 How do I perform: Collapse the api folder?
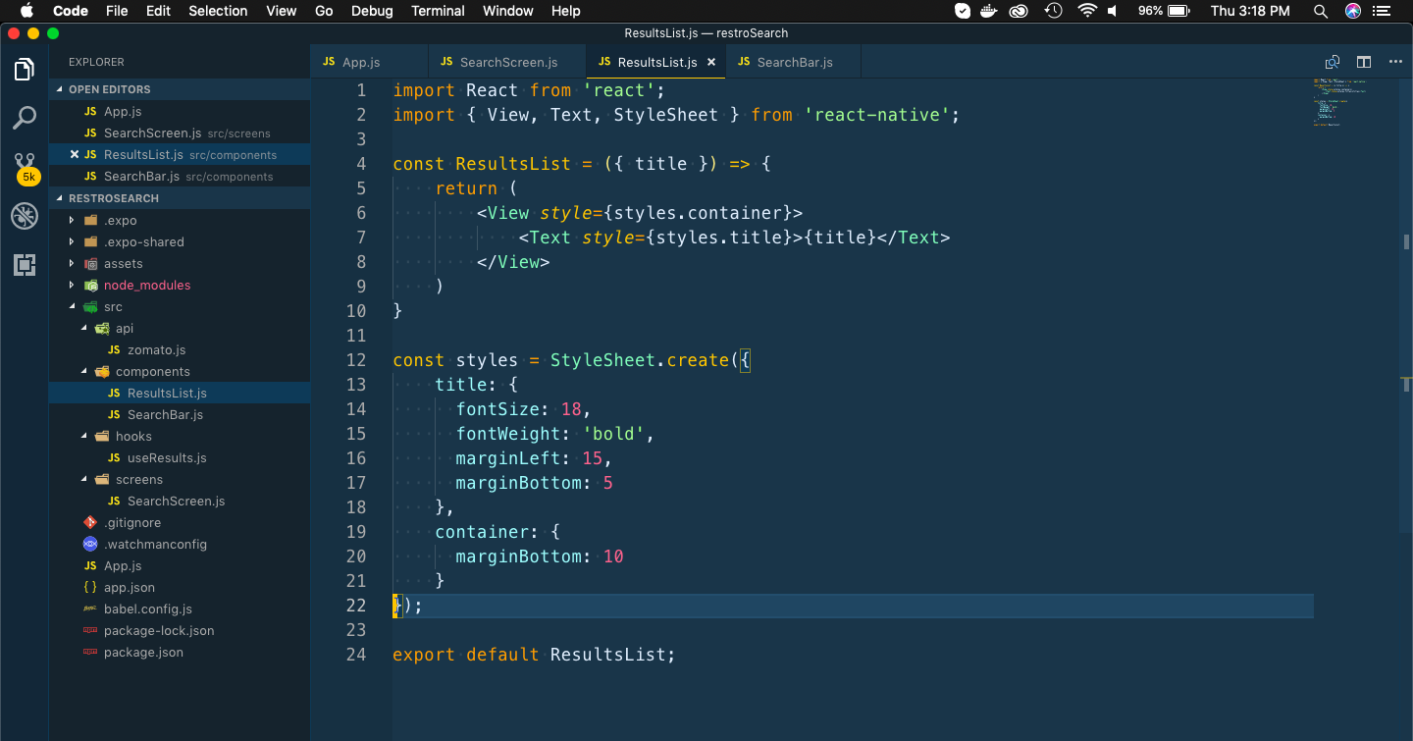pos(83,328)
